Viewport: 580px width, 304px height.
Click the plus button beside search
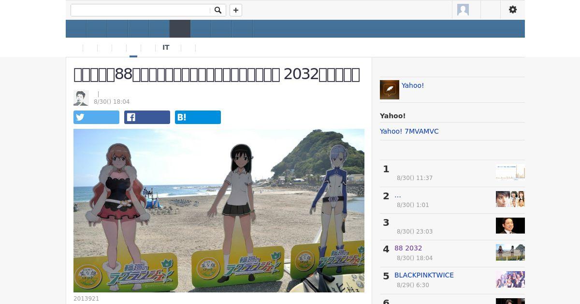(x=236, y=10)
